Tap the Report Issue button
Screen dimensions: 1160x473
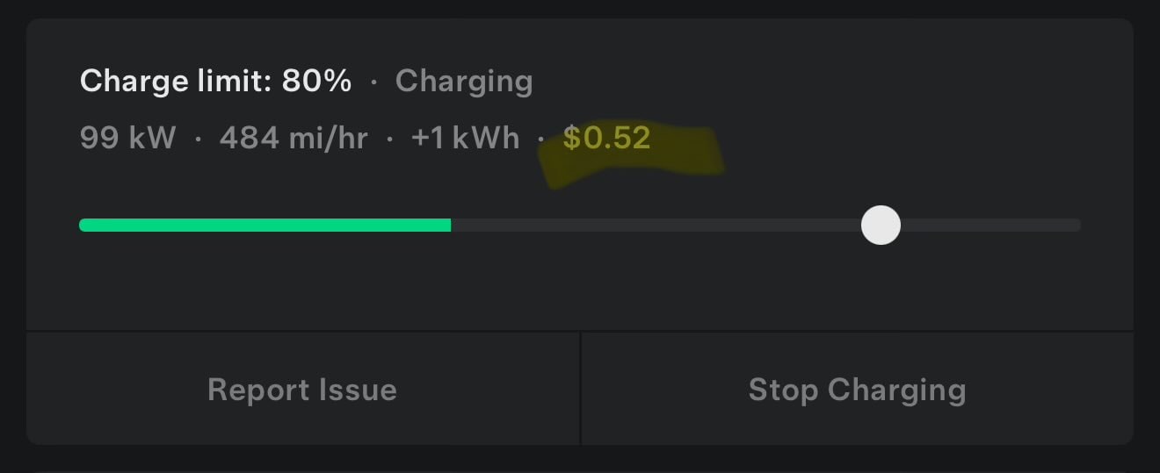click(302, 389)
